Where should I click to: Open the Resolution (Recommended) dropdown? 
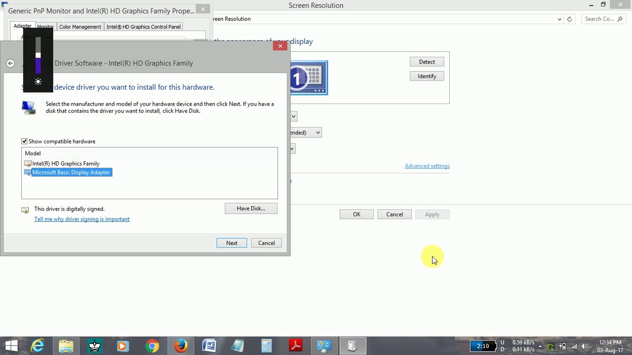tap(306, 133)
